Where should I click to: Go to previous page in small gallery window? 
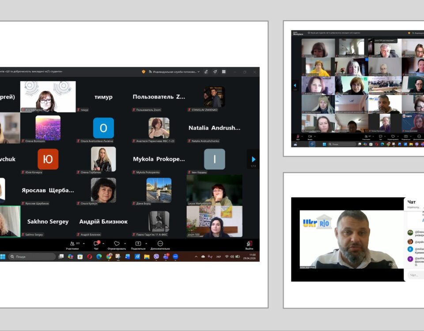point(295,85)
